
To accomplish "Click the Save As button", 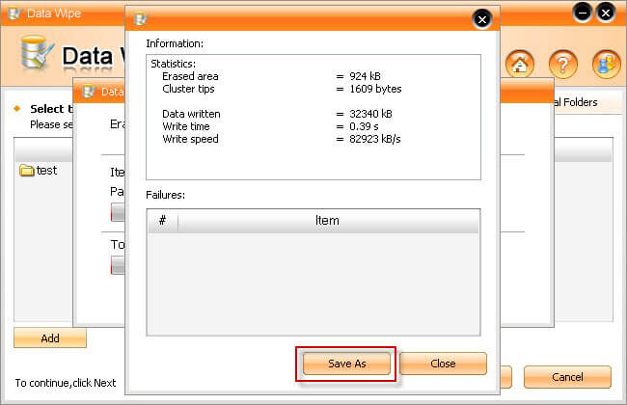I will (346, 364).
